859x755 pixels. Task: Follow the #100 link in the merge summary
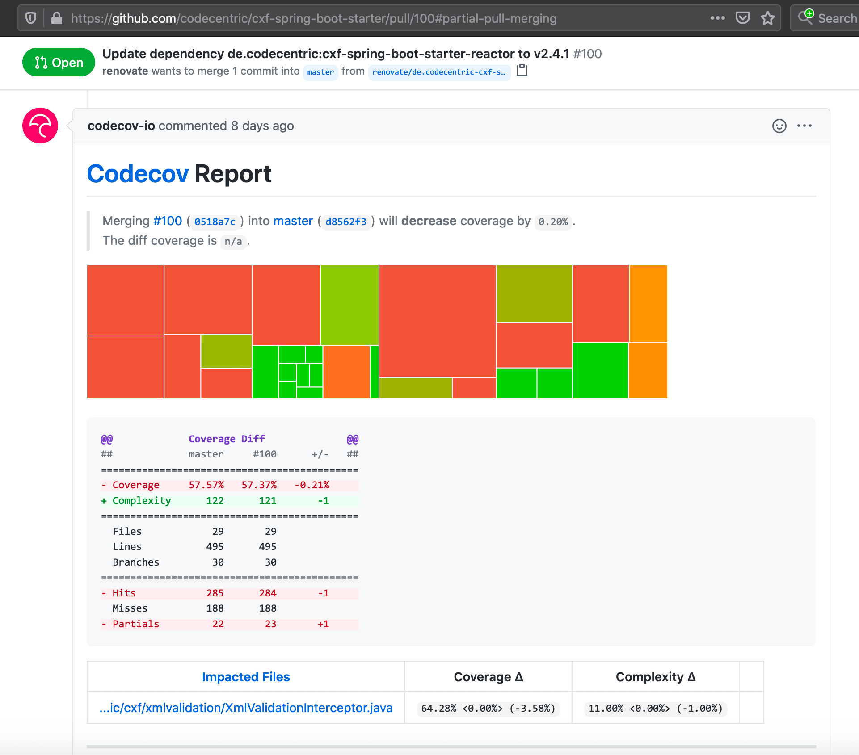tap(167, 221)
